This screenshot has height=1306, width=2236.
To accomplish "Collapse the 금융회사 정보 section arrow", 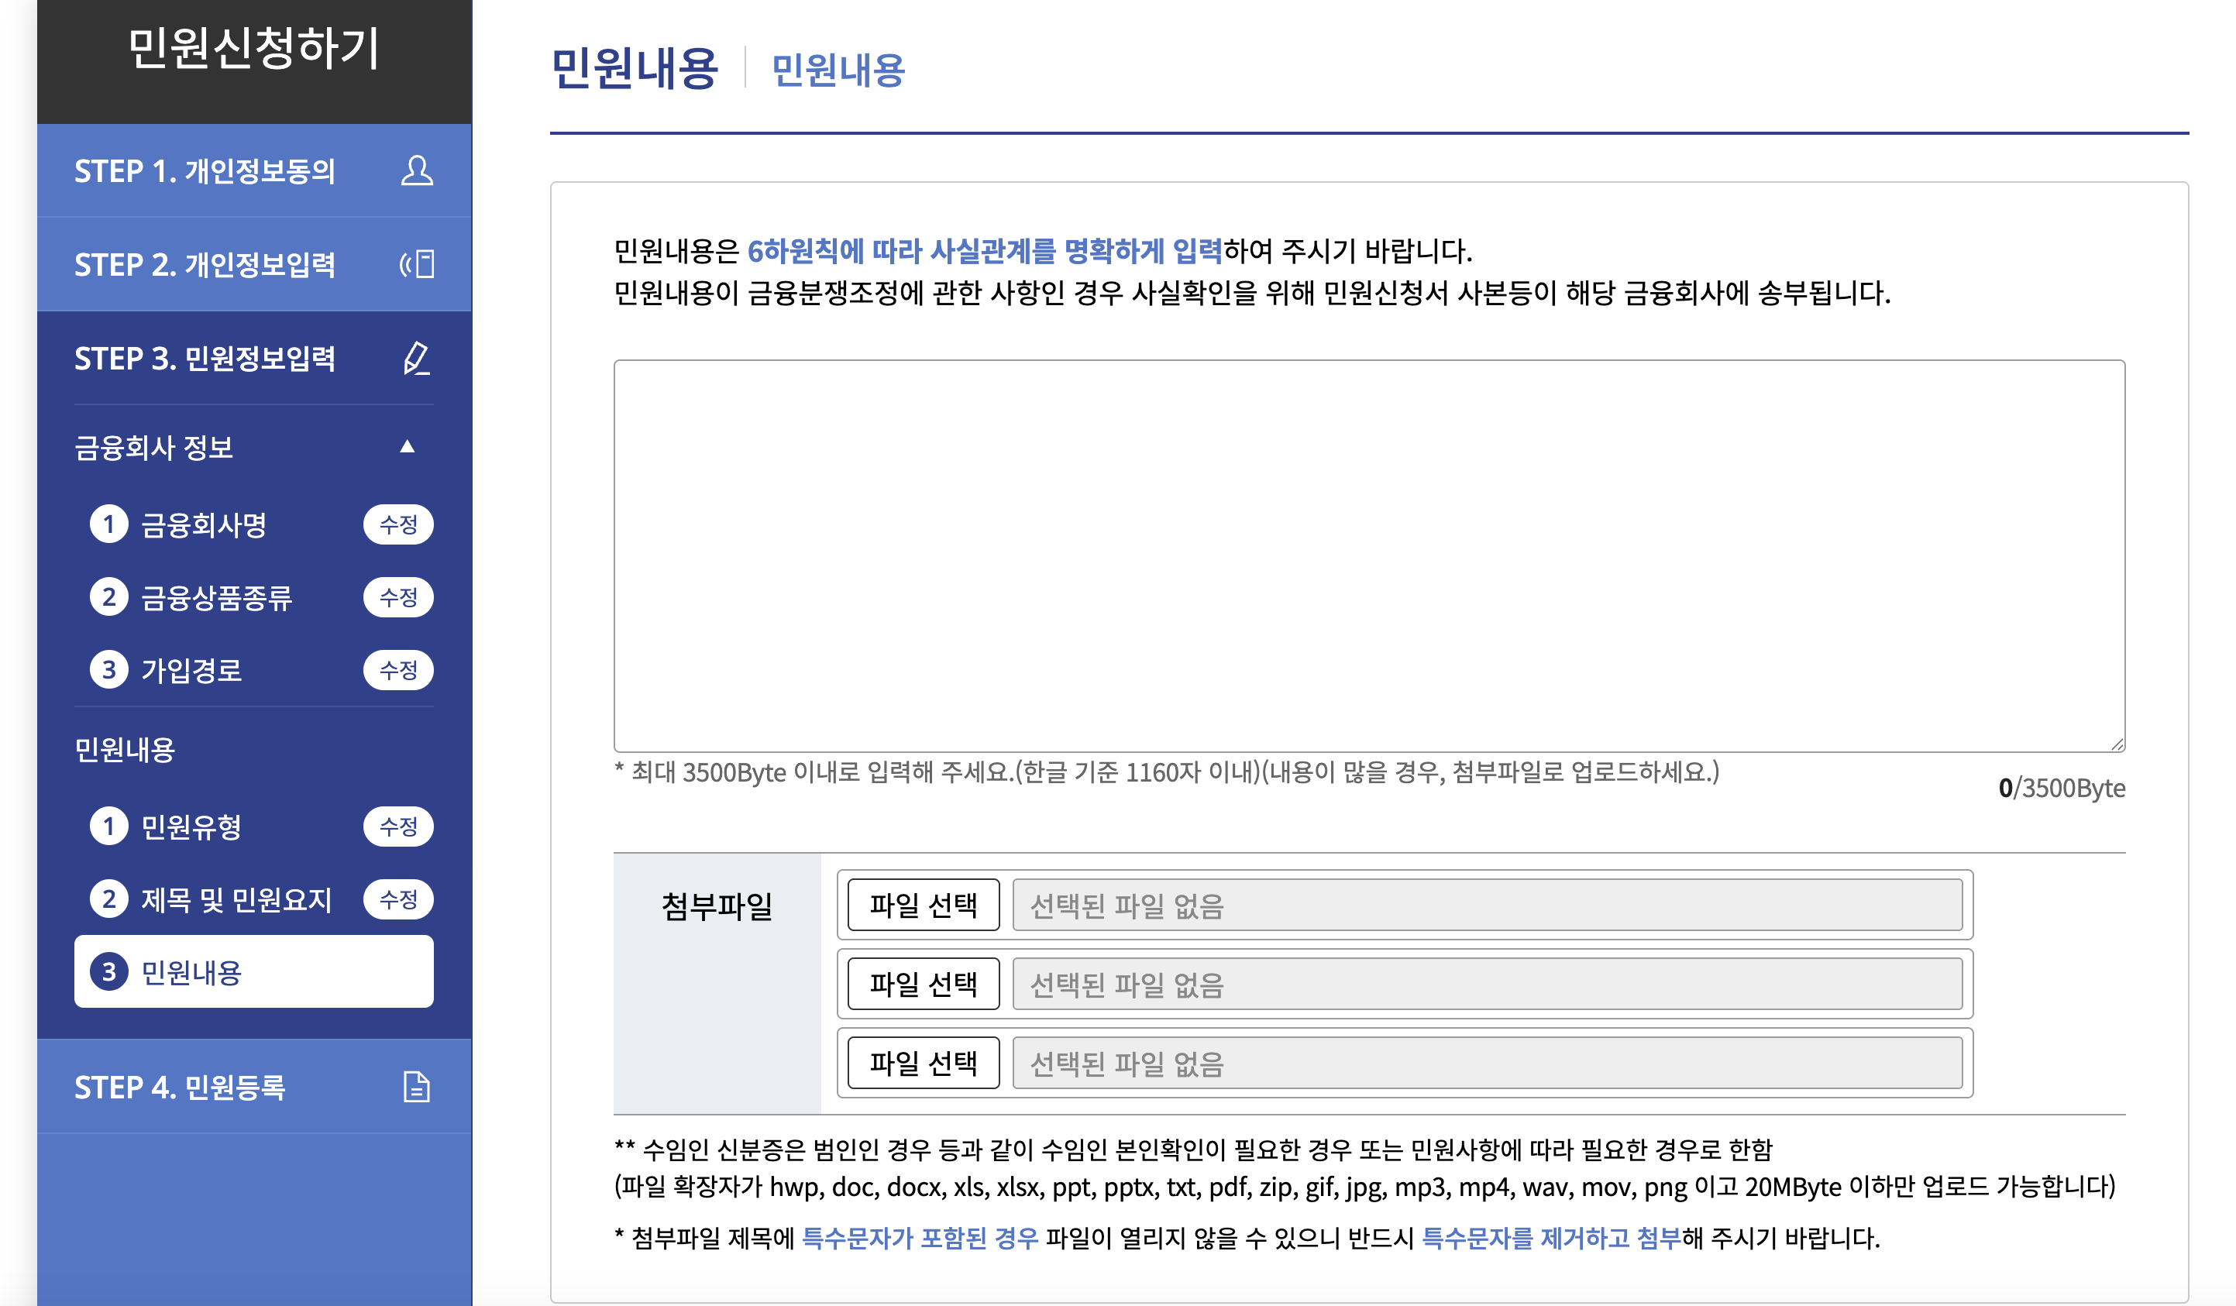I will [408, 446].
